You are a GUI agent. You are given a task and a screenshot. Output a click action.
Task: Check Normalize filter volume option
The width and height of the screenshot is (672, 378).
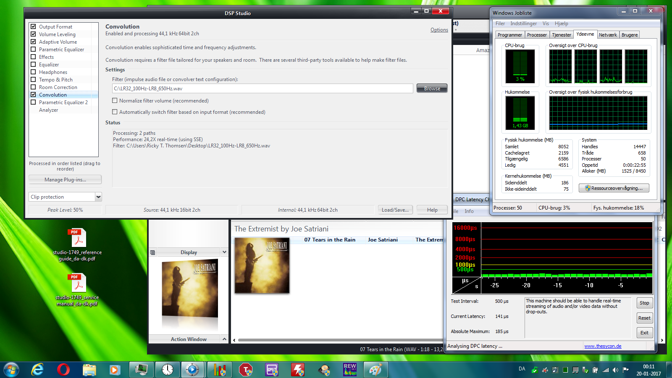tap(115, 100)
